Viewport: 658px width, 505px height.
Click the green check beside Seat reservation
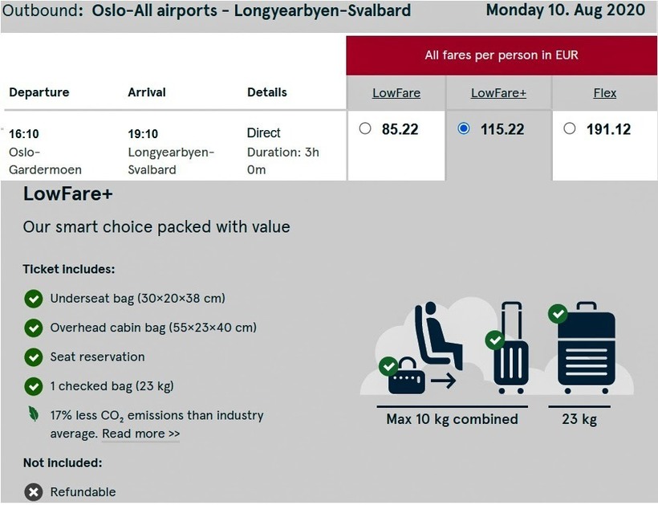pos(33,357)
